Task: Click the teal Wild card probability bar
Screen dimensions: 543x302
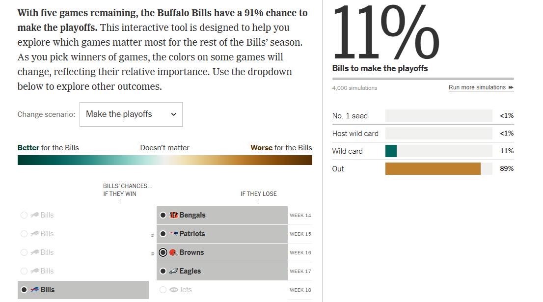Action: pos(391,151)
